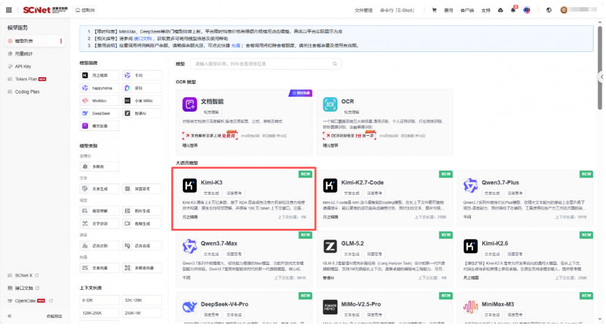Viewport: 606px width, 329px height.
Task: Click the cloud download icon
Action: (500, 10)
